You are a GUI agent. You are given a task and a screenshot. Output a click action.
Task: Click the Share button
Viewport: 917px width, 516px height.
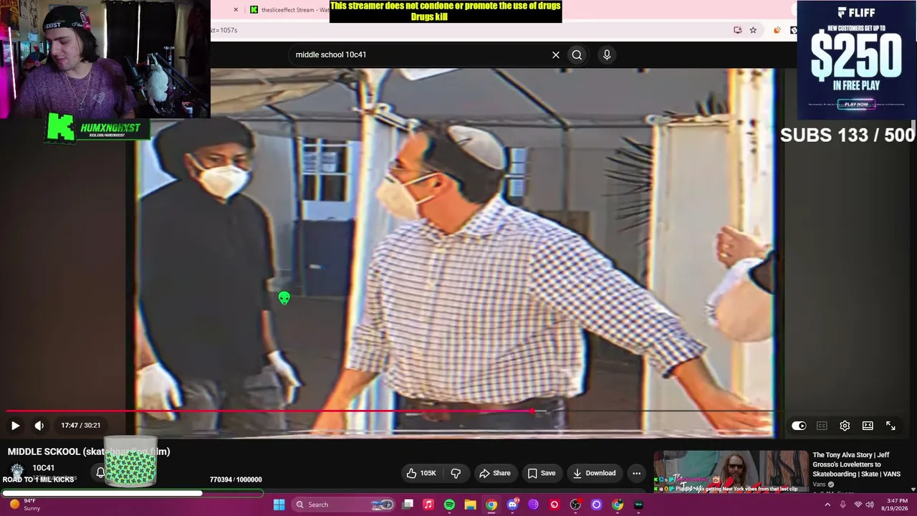tap(495, 473)
